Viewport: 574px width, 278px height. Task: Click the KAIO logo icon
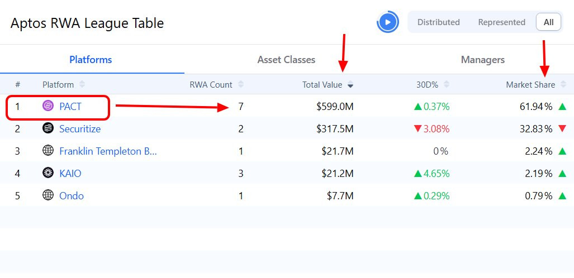(48, 172)
